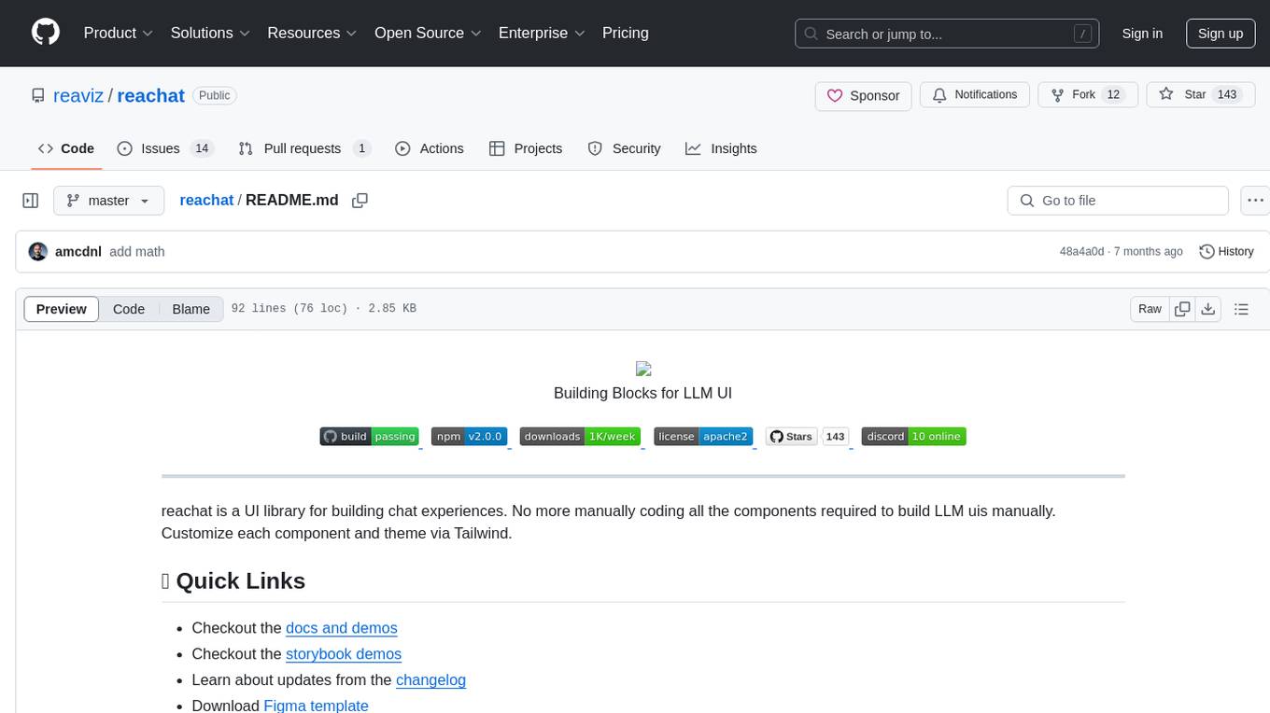Copy the file path icon
1270x713 pixels.
(360, 201)
